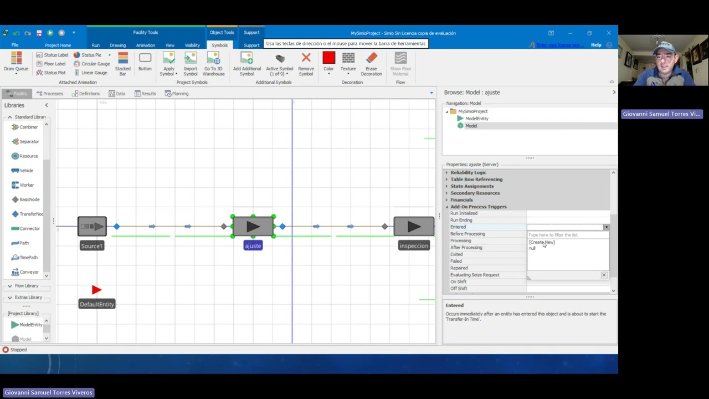Image resolution: width=709 pixels, height=399 pixels.
Task: Click Erase Decoration tool
Action: tap(372, 64)
